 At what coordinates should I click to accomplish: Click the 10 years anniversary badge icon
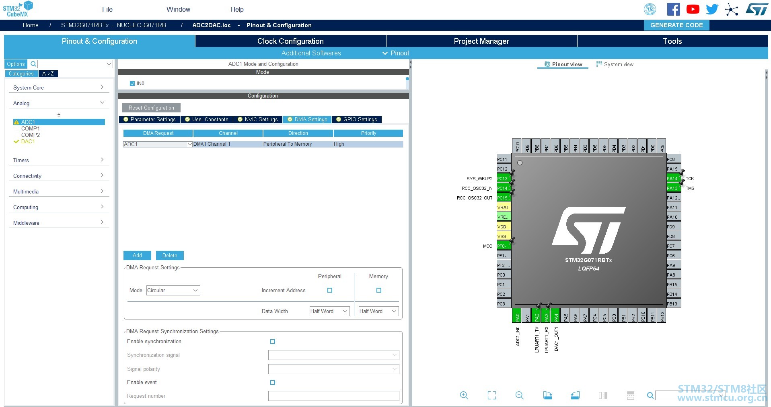point(650,9)
